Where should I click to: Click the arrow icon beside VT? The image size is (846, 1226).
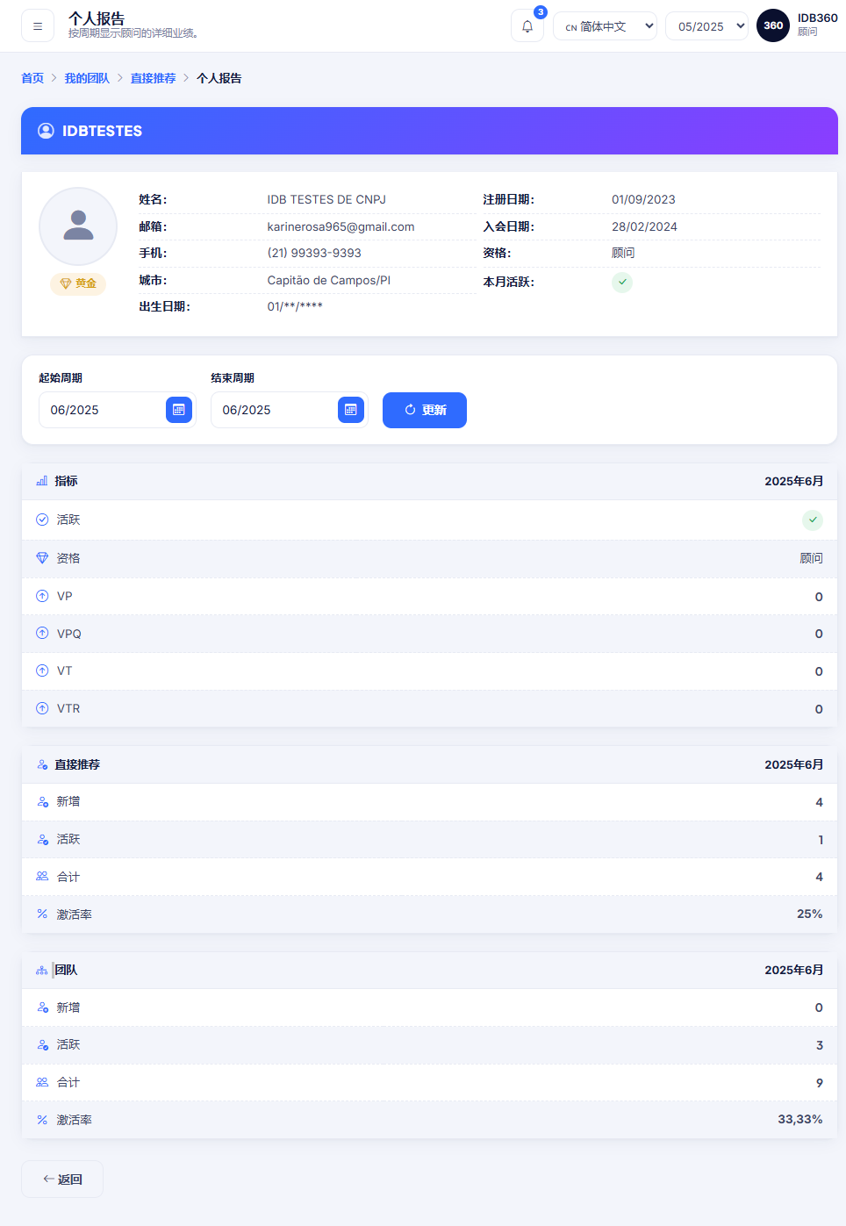[x=42, y=670]
